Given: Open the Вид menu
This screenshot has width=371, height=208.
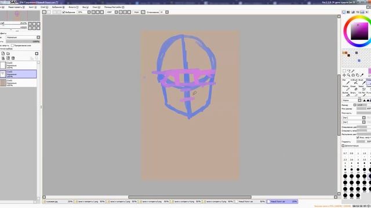Looking at the screenshot, I should (x=85, y=8).
